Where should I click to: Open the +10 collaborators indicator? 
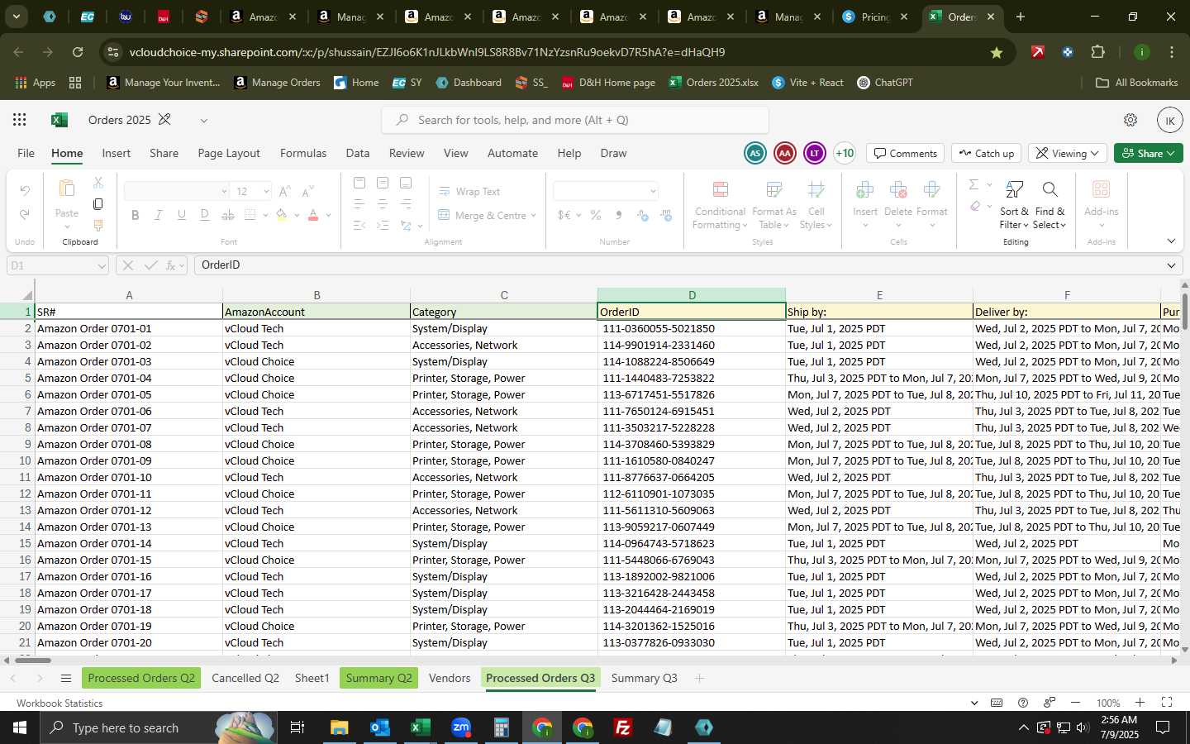tap(845, 153)
